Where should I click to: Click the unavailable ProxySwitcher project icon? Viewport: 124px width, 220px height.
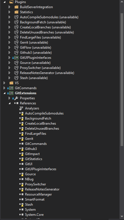(x=16, y=68)
